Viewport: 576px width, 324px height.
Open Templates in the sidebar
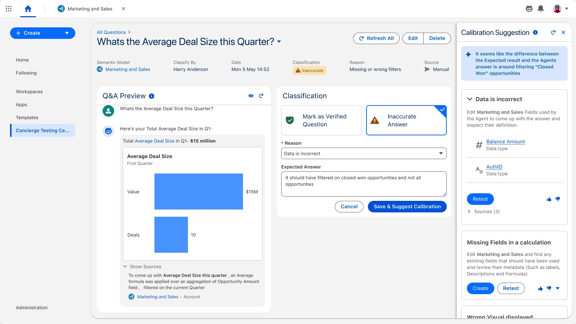coord(27,118)
